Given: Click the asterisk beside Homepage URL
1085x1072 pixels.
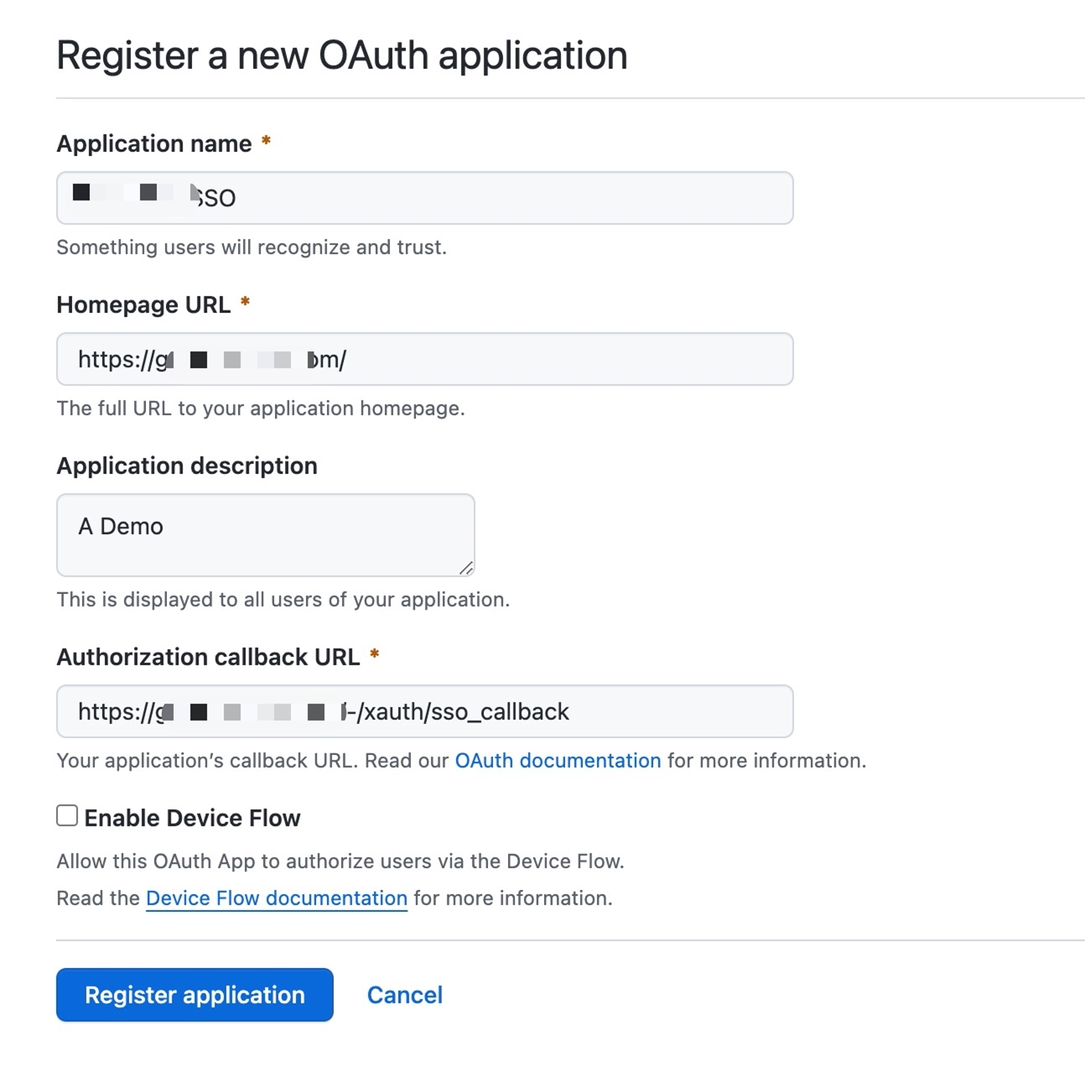Looking at the screenshot, I should (x=245, y=303).
